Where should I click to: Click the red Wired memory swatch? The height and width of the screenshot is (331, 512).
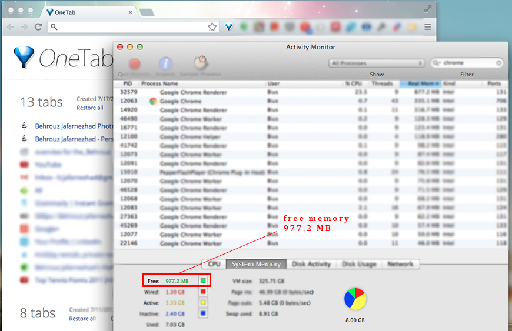[203, 292]
